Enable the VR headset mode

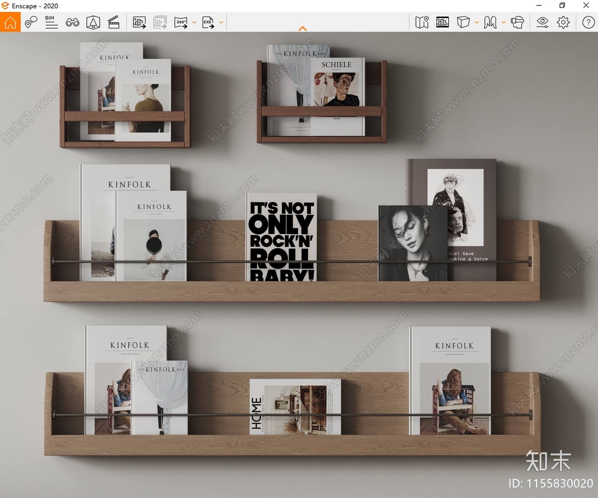coord(517,22)
